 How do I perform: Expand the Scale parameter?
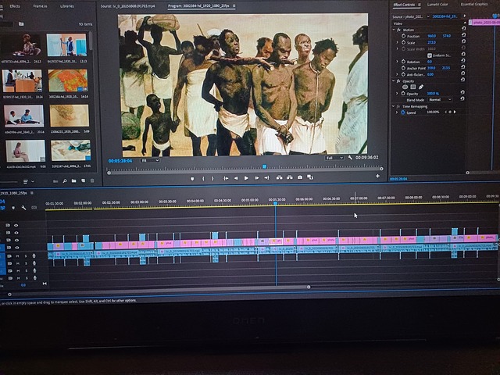click(x=398, y=42)
